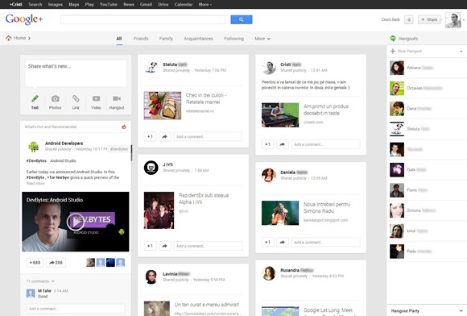Open J iYli's round avatar
This screenshot has width=467, height=316.
(151, 168)
